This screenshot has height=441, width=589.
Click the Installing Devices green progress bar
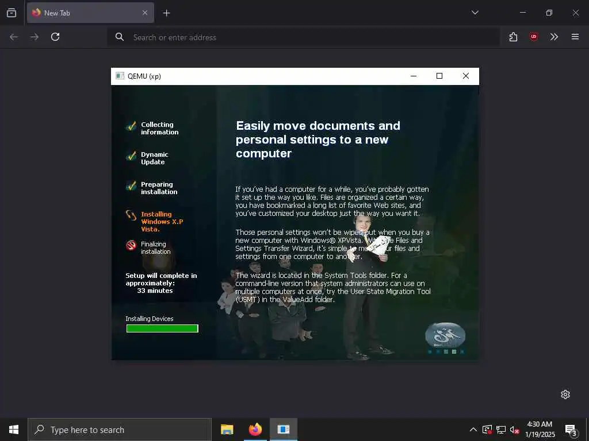tap(162, 328)
